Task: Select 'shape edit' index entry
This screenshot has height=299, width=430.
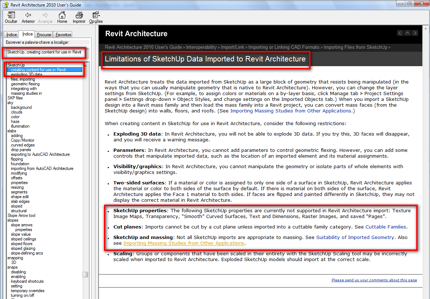Action: [x=20, y=197]
